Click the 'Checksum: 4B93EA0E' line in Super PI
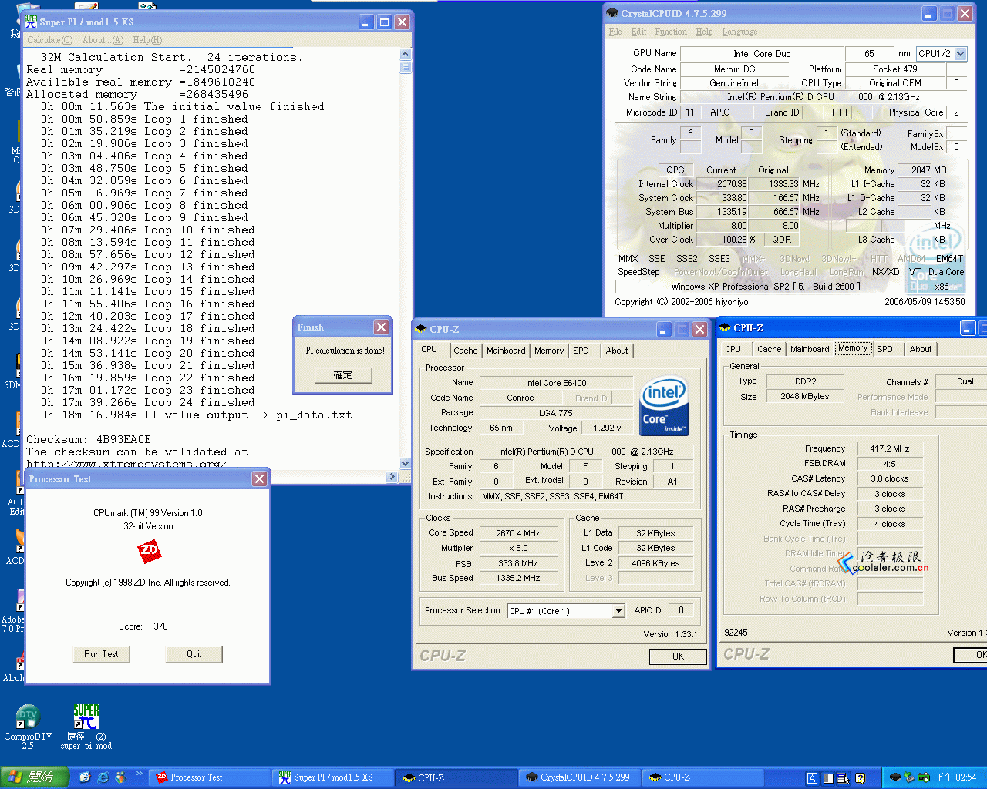Image resolution: width=987 pixels, height=789 pixels. 89,440
